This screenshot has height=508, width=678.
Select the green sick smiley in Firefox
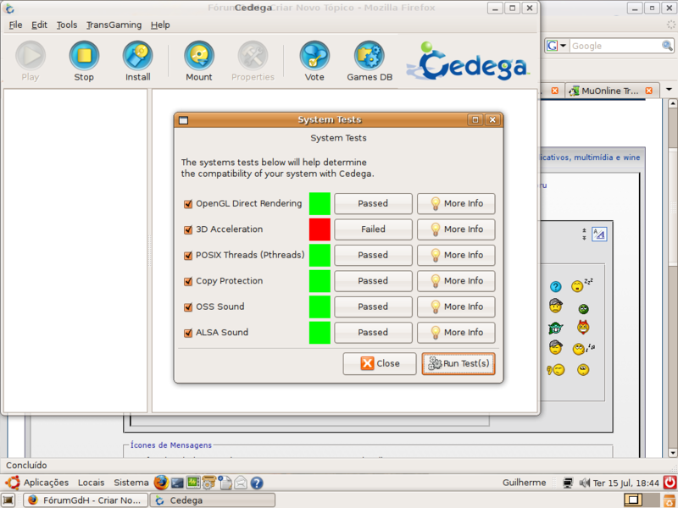[583, 308]
